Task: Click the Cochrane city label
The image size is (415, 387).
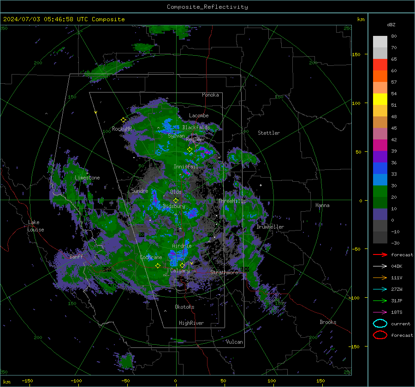Action: (151, 257)
